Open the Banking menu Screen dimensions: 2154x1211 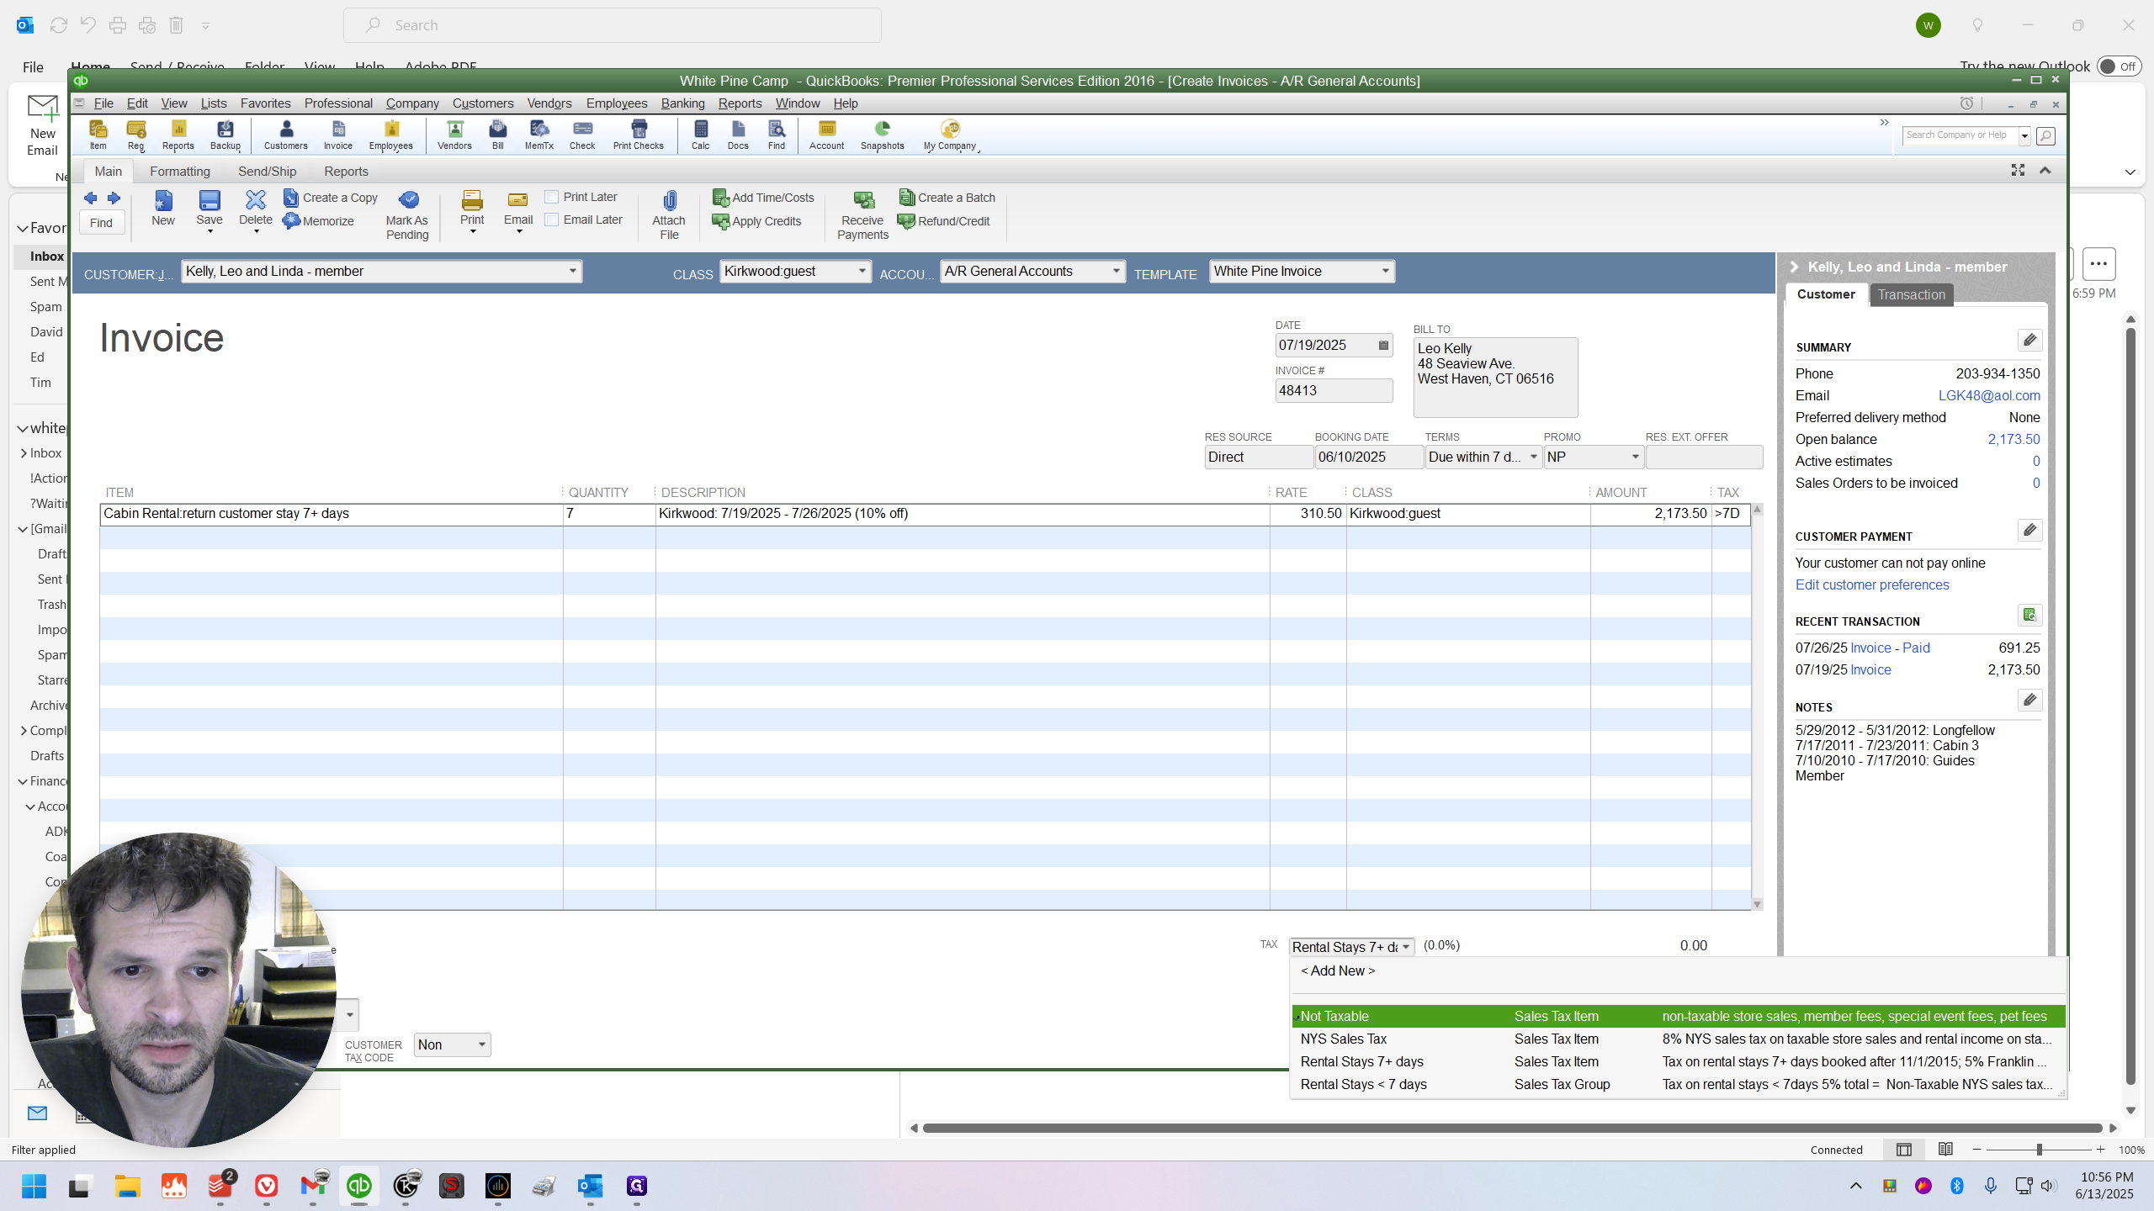coord(682,103)
